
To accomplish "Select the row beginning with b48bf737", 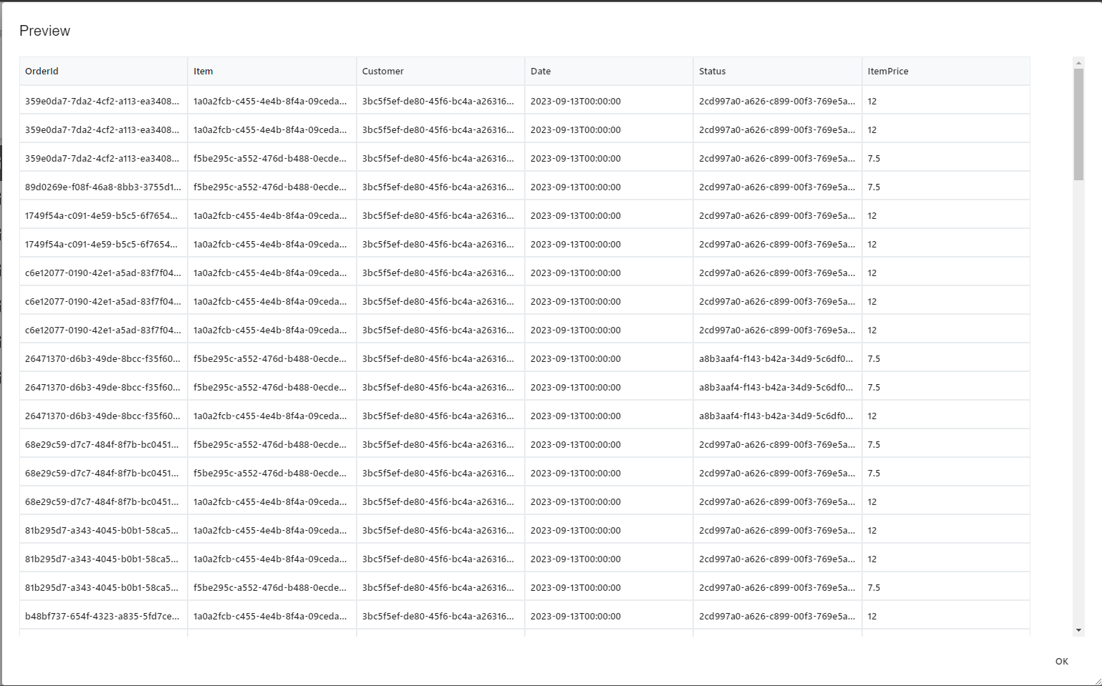I will coord(103,615).
